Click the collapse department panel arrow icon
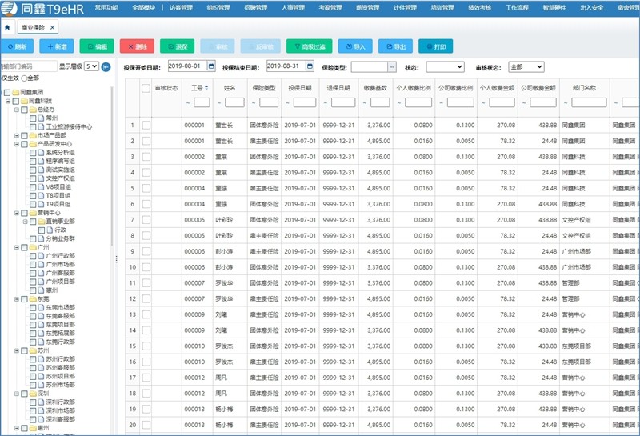Image resolution: width=640 pixels, height=436 pixels. tap(106, 66)
